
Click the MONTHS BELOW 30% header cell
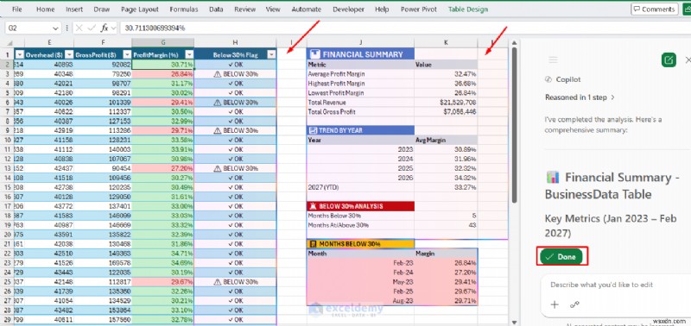point(360,244)
